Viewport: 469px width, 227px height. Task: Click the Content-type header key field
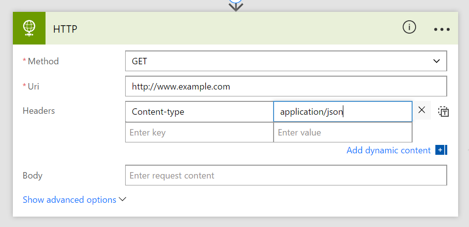coord(199,112)
